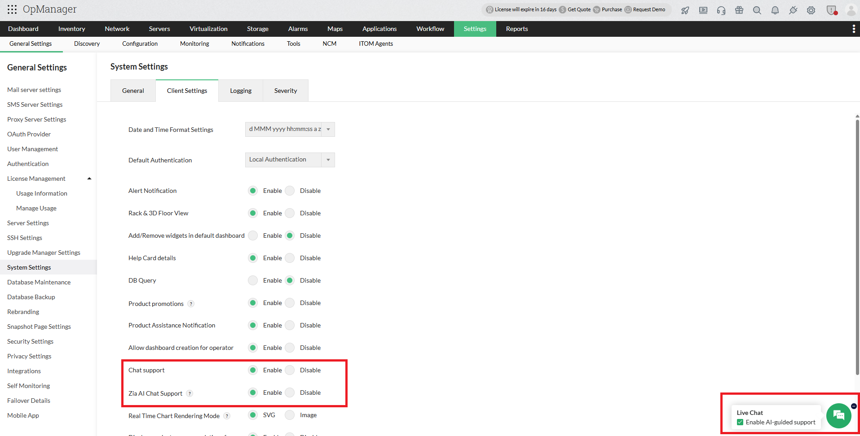
Task: Disable Chat support
Action: 290,370
